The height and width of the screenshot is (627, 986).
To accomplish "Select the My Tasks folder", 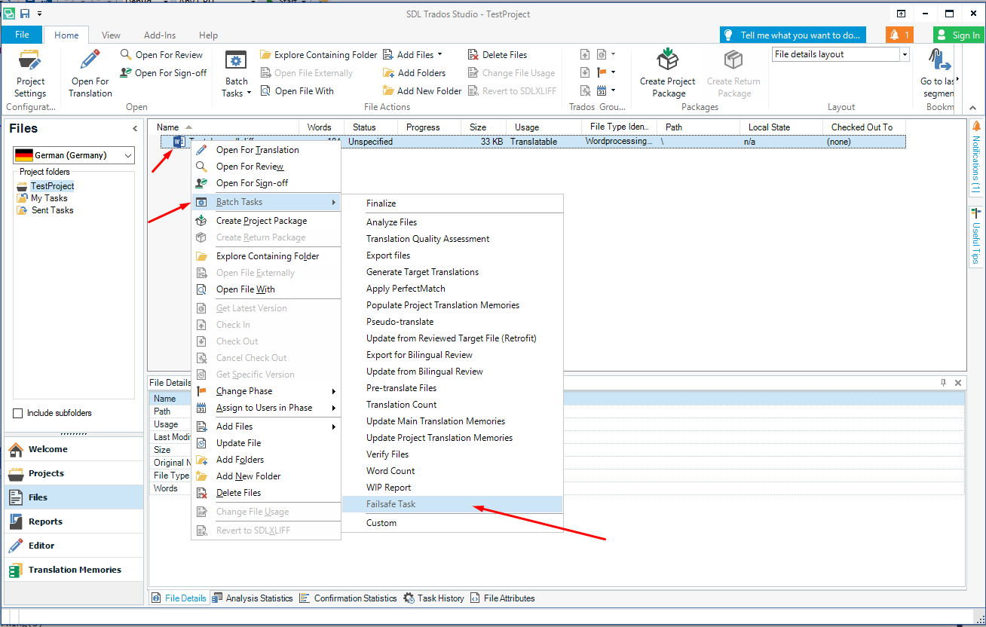I will [49, 198].
